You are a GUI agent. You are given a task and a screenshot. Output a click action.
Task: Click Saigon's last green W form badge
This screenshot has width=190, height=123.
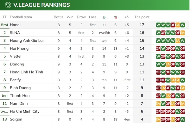183,120
